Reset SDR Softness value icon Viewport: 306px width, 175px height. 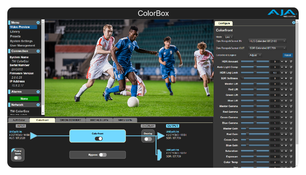pos(291,78)
